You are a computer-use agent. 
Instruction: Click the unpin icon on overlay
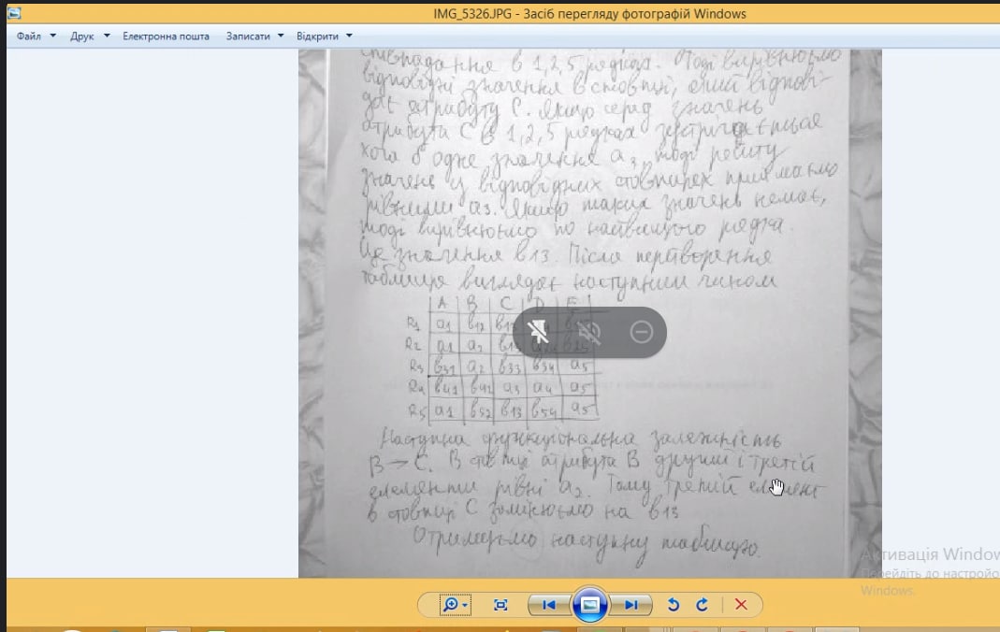point(538,332)
